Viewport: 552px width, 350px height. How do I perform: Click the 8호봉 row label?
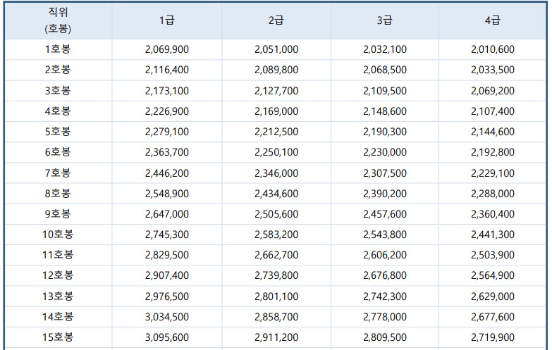coord(58,194)
